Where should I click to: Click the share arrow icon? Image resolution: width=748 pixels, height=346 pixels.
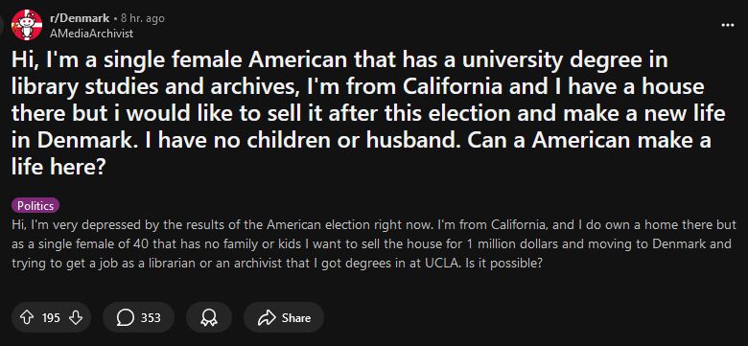(267, 318)
